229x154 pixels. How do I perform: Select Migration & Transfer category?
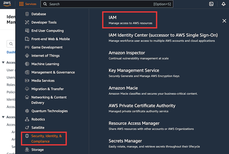(x=47, y=89)
